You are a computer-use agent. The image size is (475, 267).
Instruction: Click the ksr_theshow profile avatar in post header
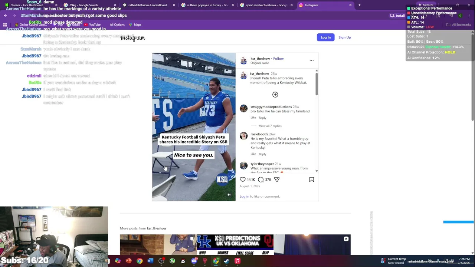point(243,60)
